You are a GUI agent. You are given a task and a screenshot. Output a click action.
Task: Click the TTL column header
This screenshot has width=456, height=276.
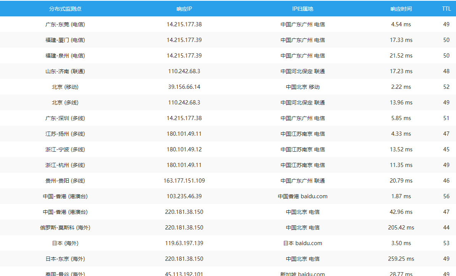[x=446, y=9]
